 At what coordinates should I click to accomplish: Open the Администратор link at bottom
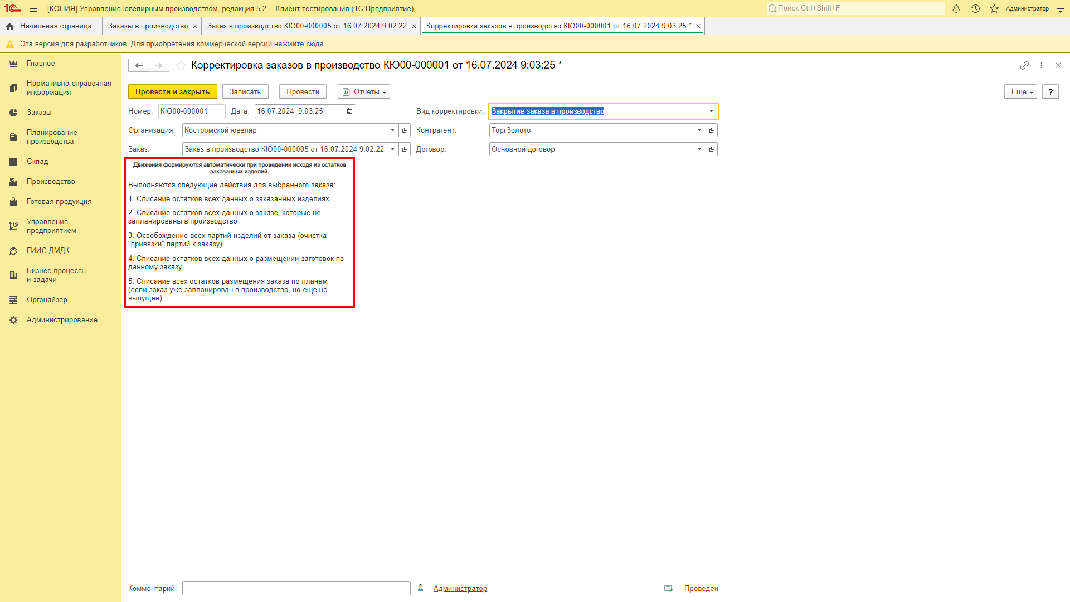pos(460,589)
